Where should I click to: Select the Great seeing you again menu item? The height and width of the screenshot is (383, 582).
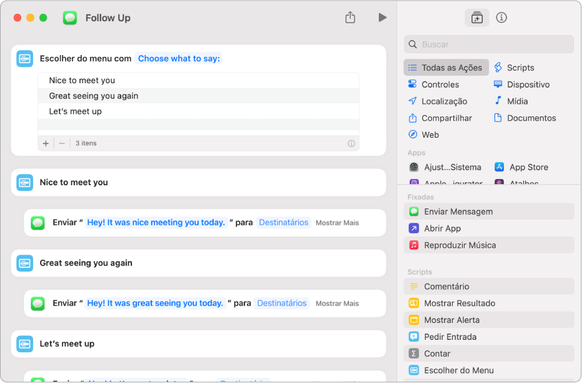(x=94, y=96)
